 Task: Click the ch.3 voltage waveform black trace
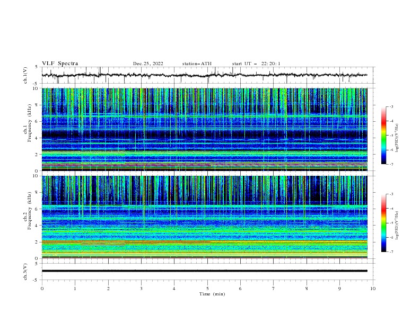205,271
